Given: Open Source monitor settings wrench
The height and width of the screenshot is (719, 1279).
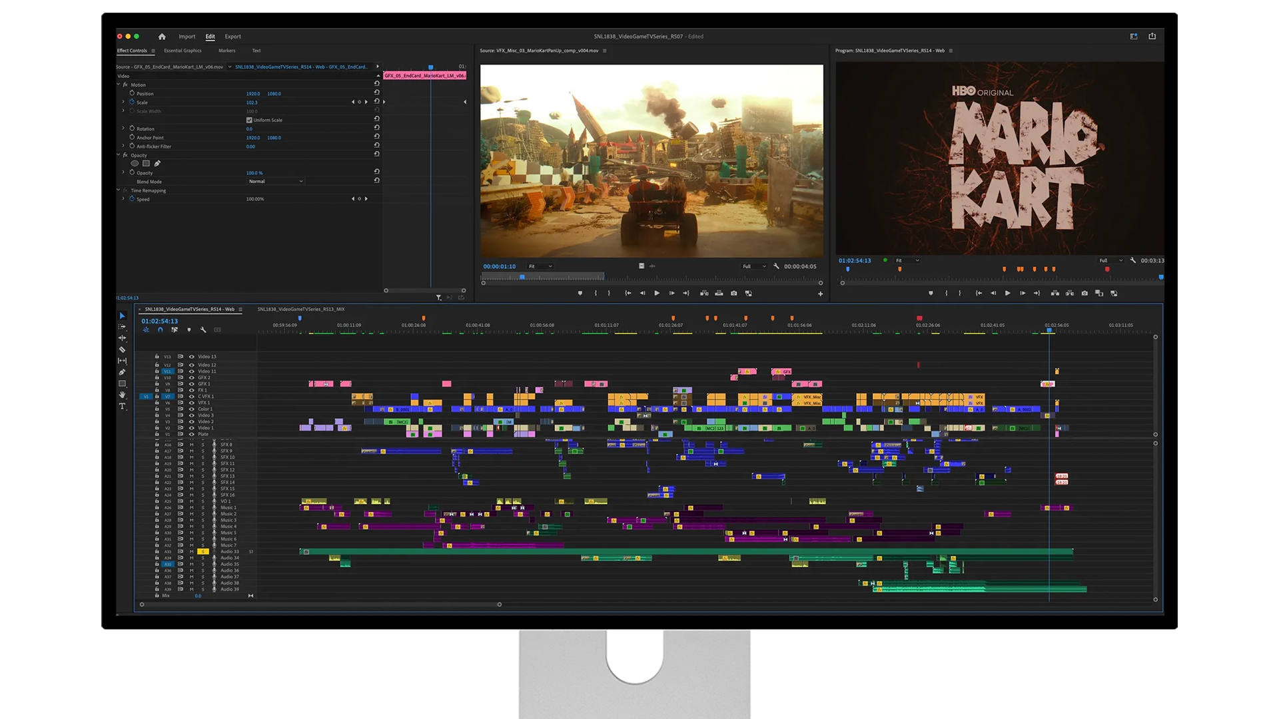Looking at the screenshot, I should tap(776, 266).
